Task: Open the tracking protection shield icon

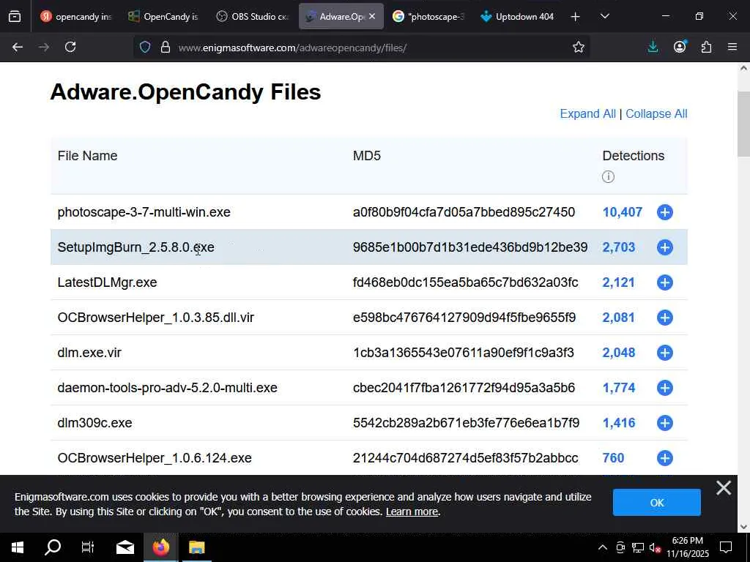Action: (145, 47)
